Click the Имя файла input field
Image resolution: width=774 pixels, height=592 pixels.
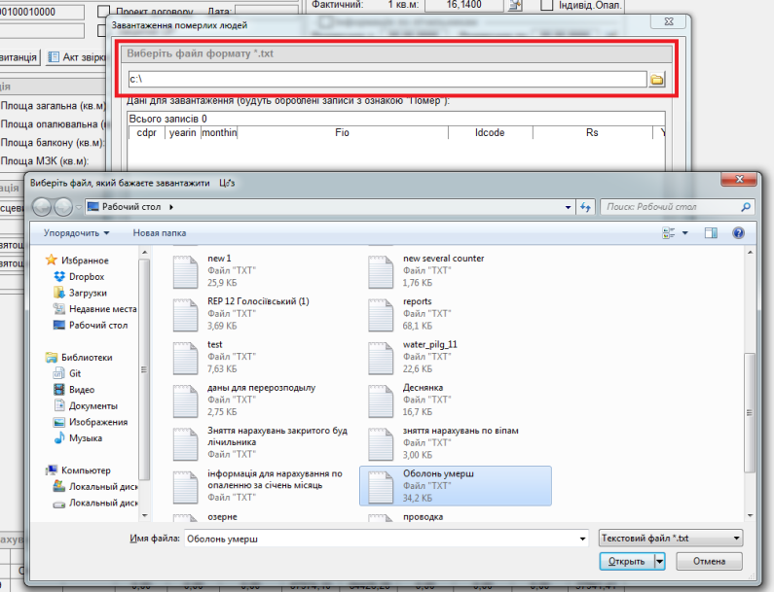pyautogui.click(x=386, y=538)
